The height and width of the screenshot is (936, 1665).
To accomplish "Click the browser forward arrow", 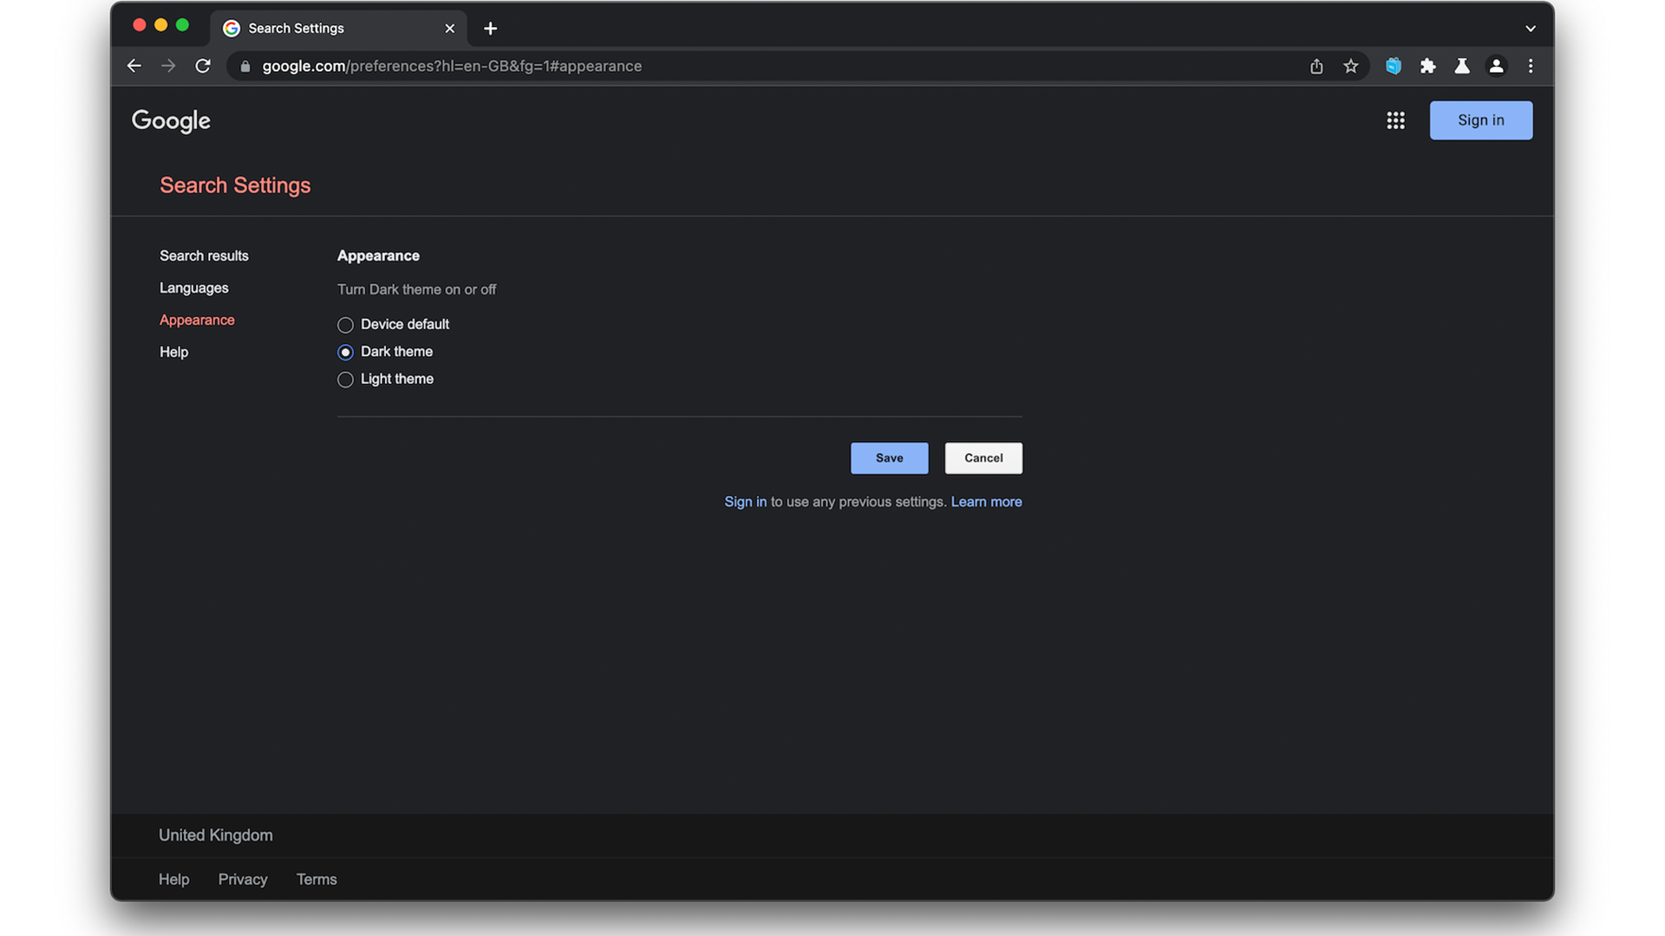I will (168, 66).
